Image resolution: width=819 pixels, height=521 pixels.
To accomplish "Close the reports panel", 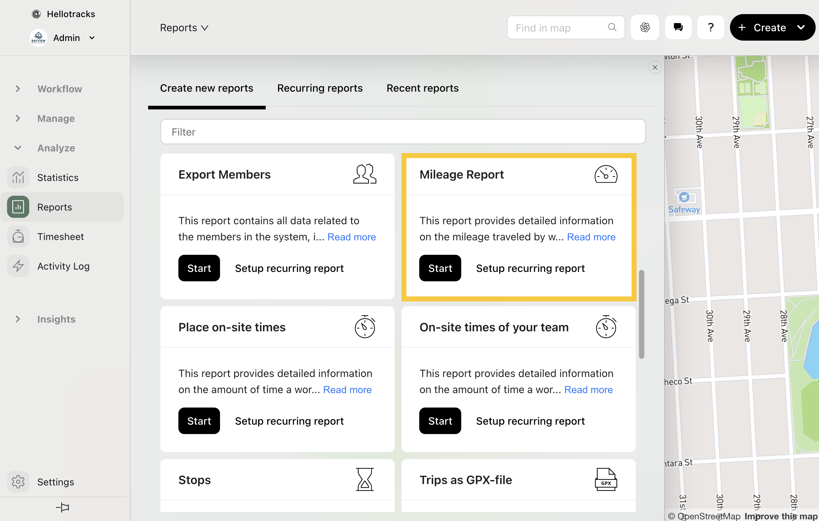I will [x=655, y=67].
